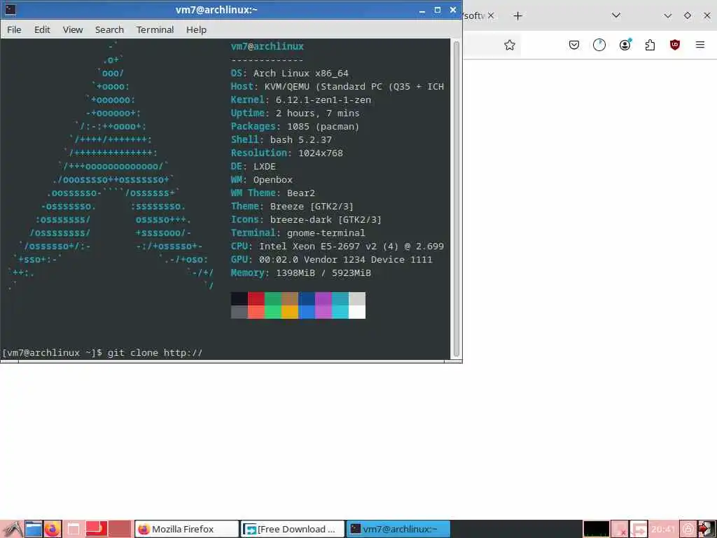Maximize the terminal window
This screenshot has width=717, height=538.
438,10
